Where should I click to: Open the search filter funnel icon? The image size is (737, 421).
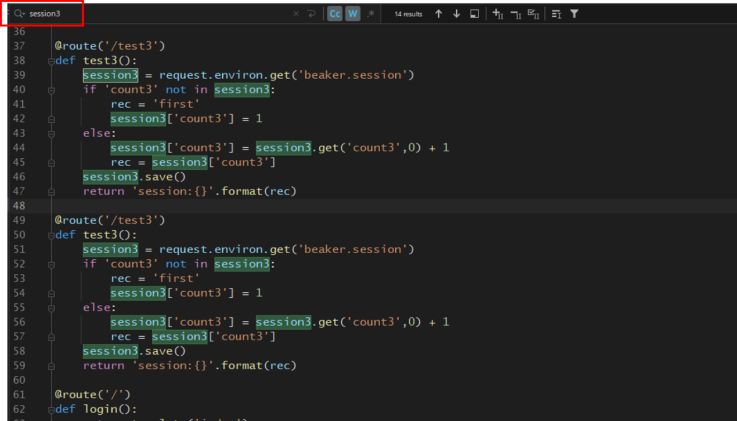[x=575, y=14]
